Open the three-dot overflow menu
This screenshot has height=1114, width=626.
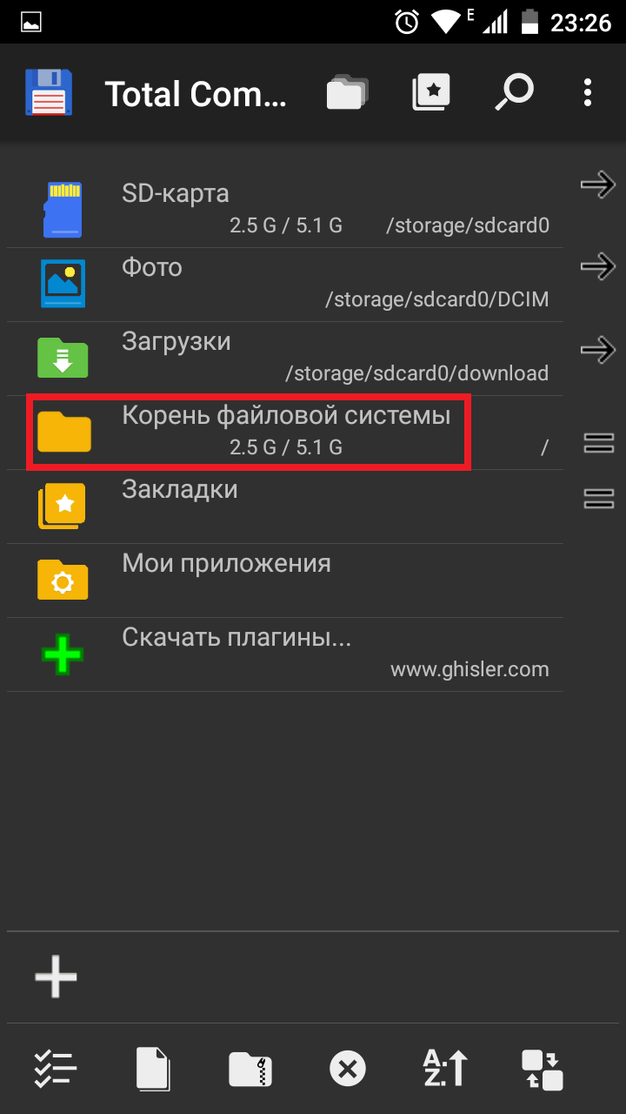pyautogui.click(x=588, y=92)
